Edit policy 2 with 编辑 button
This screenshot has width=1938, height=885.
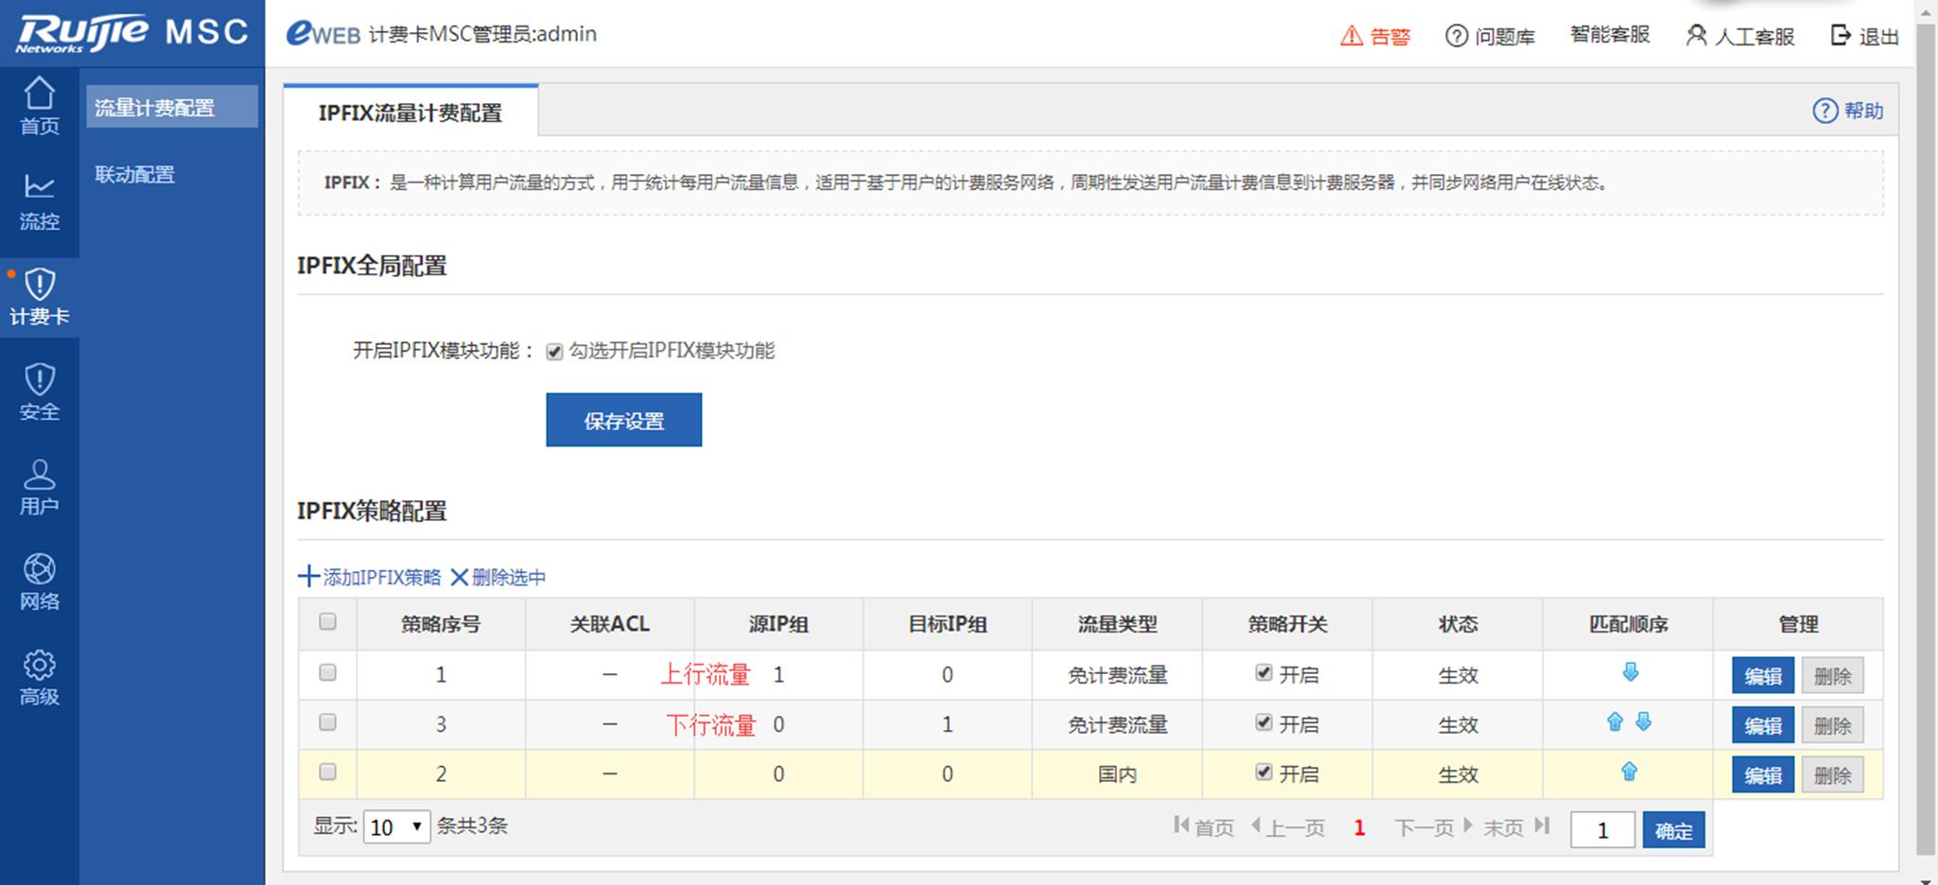pyautogui.click(x=1762, y=775)
